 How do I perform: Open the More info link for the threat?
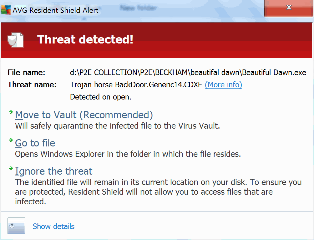point(223,85)
